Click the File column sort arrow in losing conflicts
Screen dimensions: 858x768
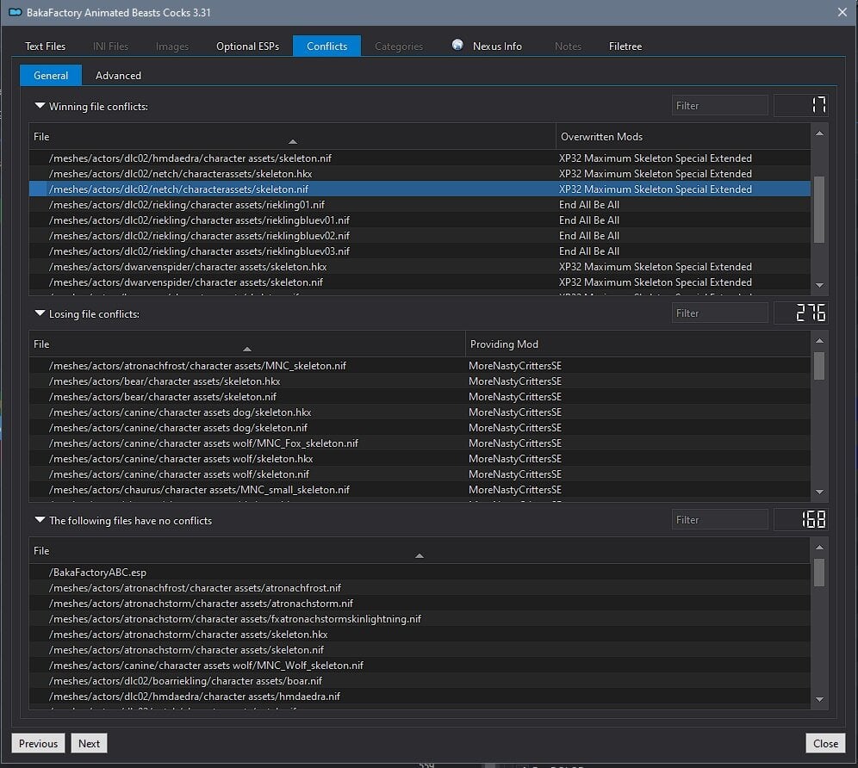247,349
